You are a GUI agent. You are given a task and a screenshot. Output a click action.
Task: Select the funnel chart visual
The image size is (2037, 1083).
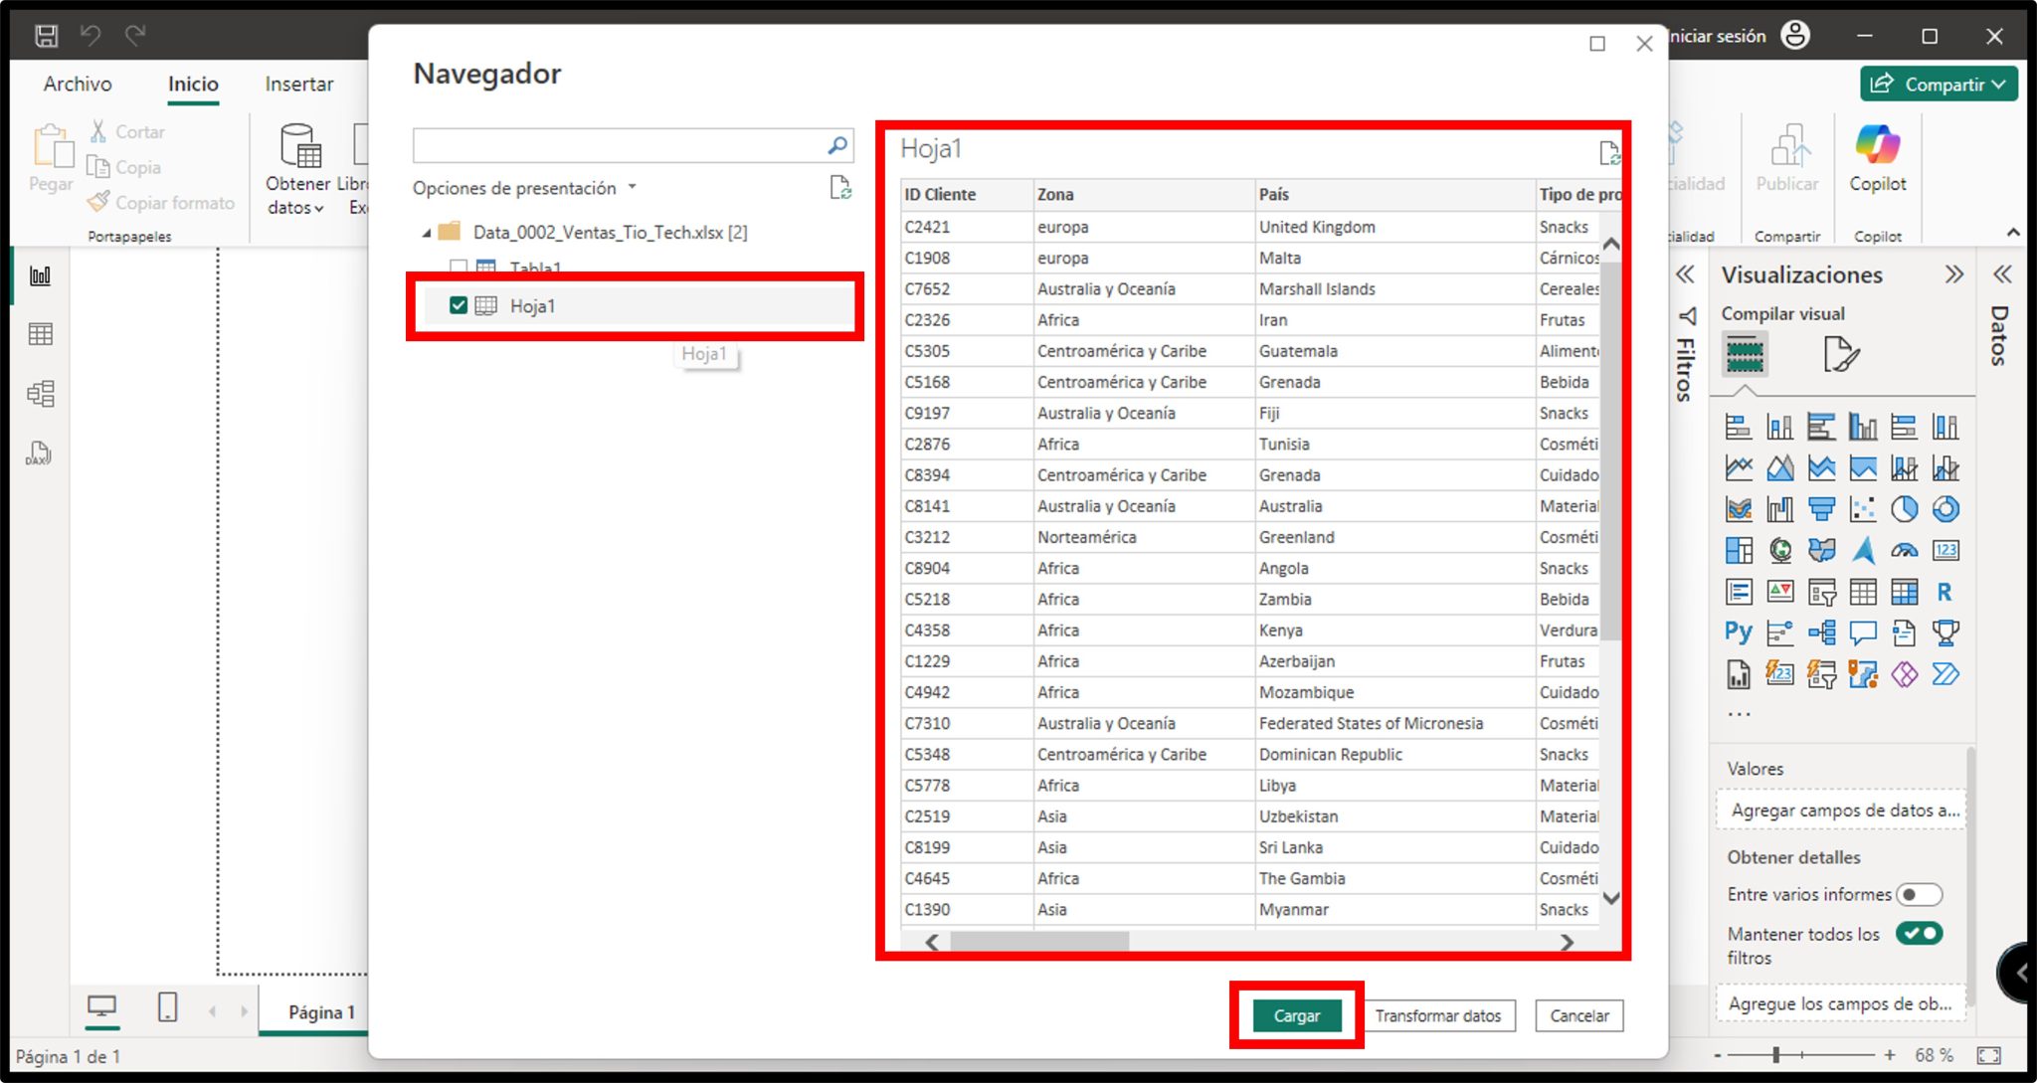[1821, 509]
